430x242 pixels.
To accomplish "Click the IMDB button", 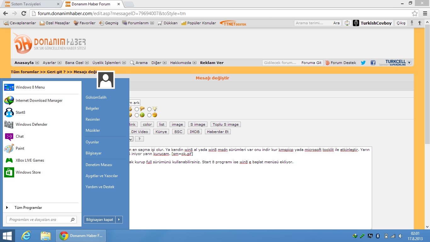I will point(195,132).
